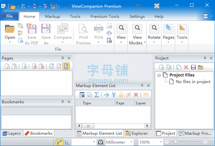The height and width of the screenshot is (146, 215).
Task: Open Print Preview
Action: pos(83,34)
